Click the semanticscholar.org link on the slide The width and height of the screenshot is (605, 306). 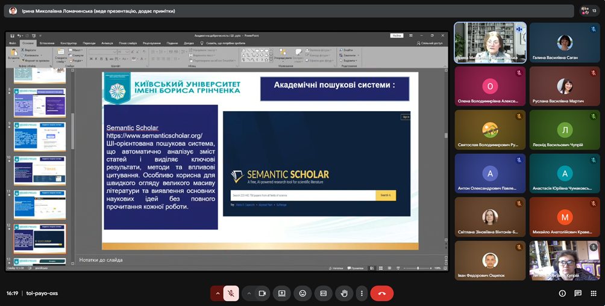click(x=154, y=136)
